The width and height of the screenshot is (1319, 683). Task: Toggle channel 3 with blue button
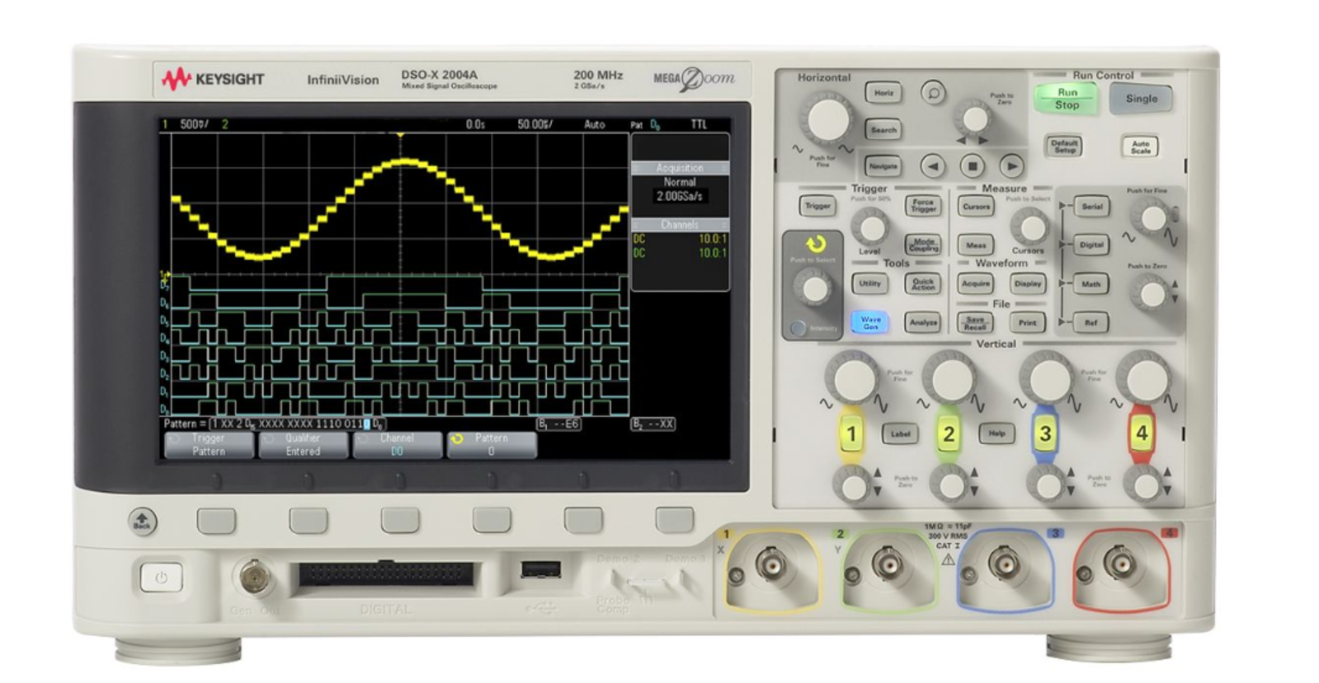pyautogui.click(x=1044, y=433)
